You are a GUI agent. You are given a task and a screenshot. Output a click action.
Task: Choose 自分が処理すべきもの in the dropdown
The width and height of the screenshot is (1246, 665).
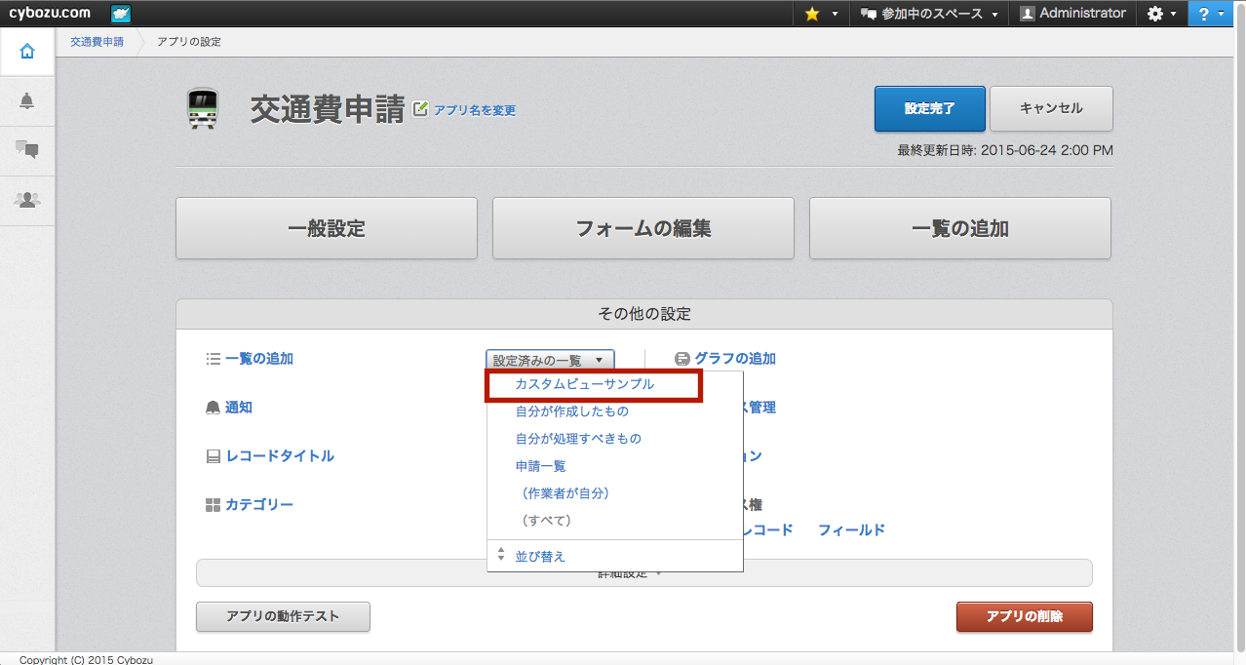pos(578,439)
